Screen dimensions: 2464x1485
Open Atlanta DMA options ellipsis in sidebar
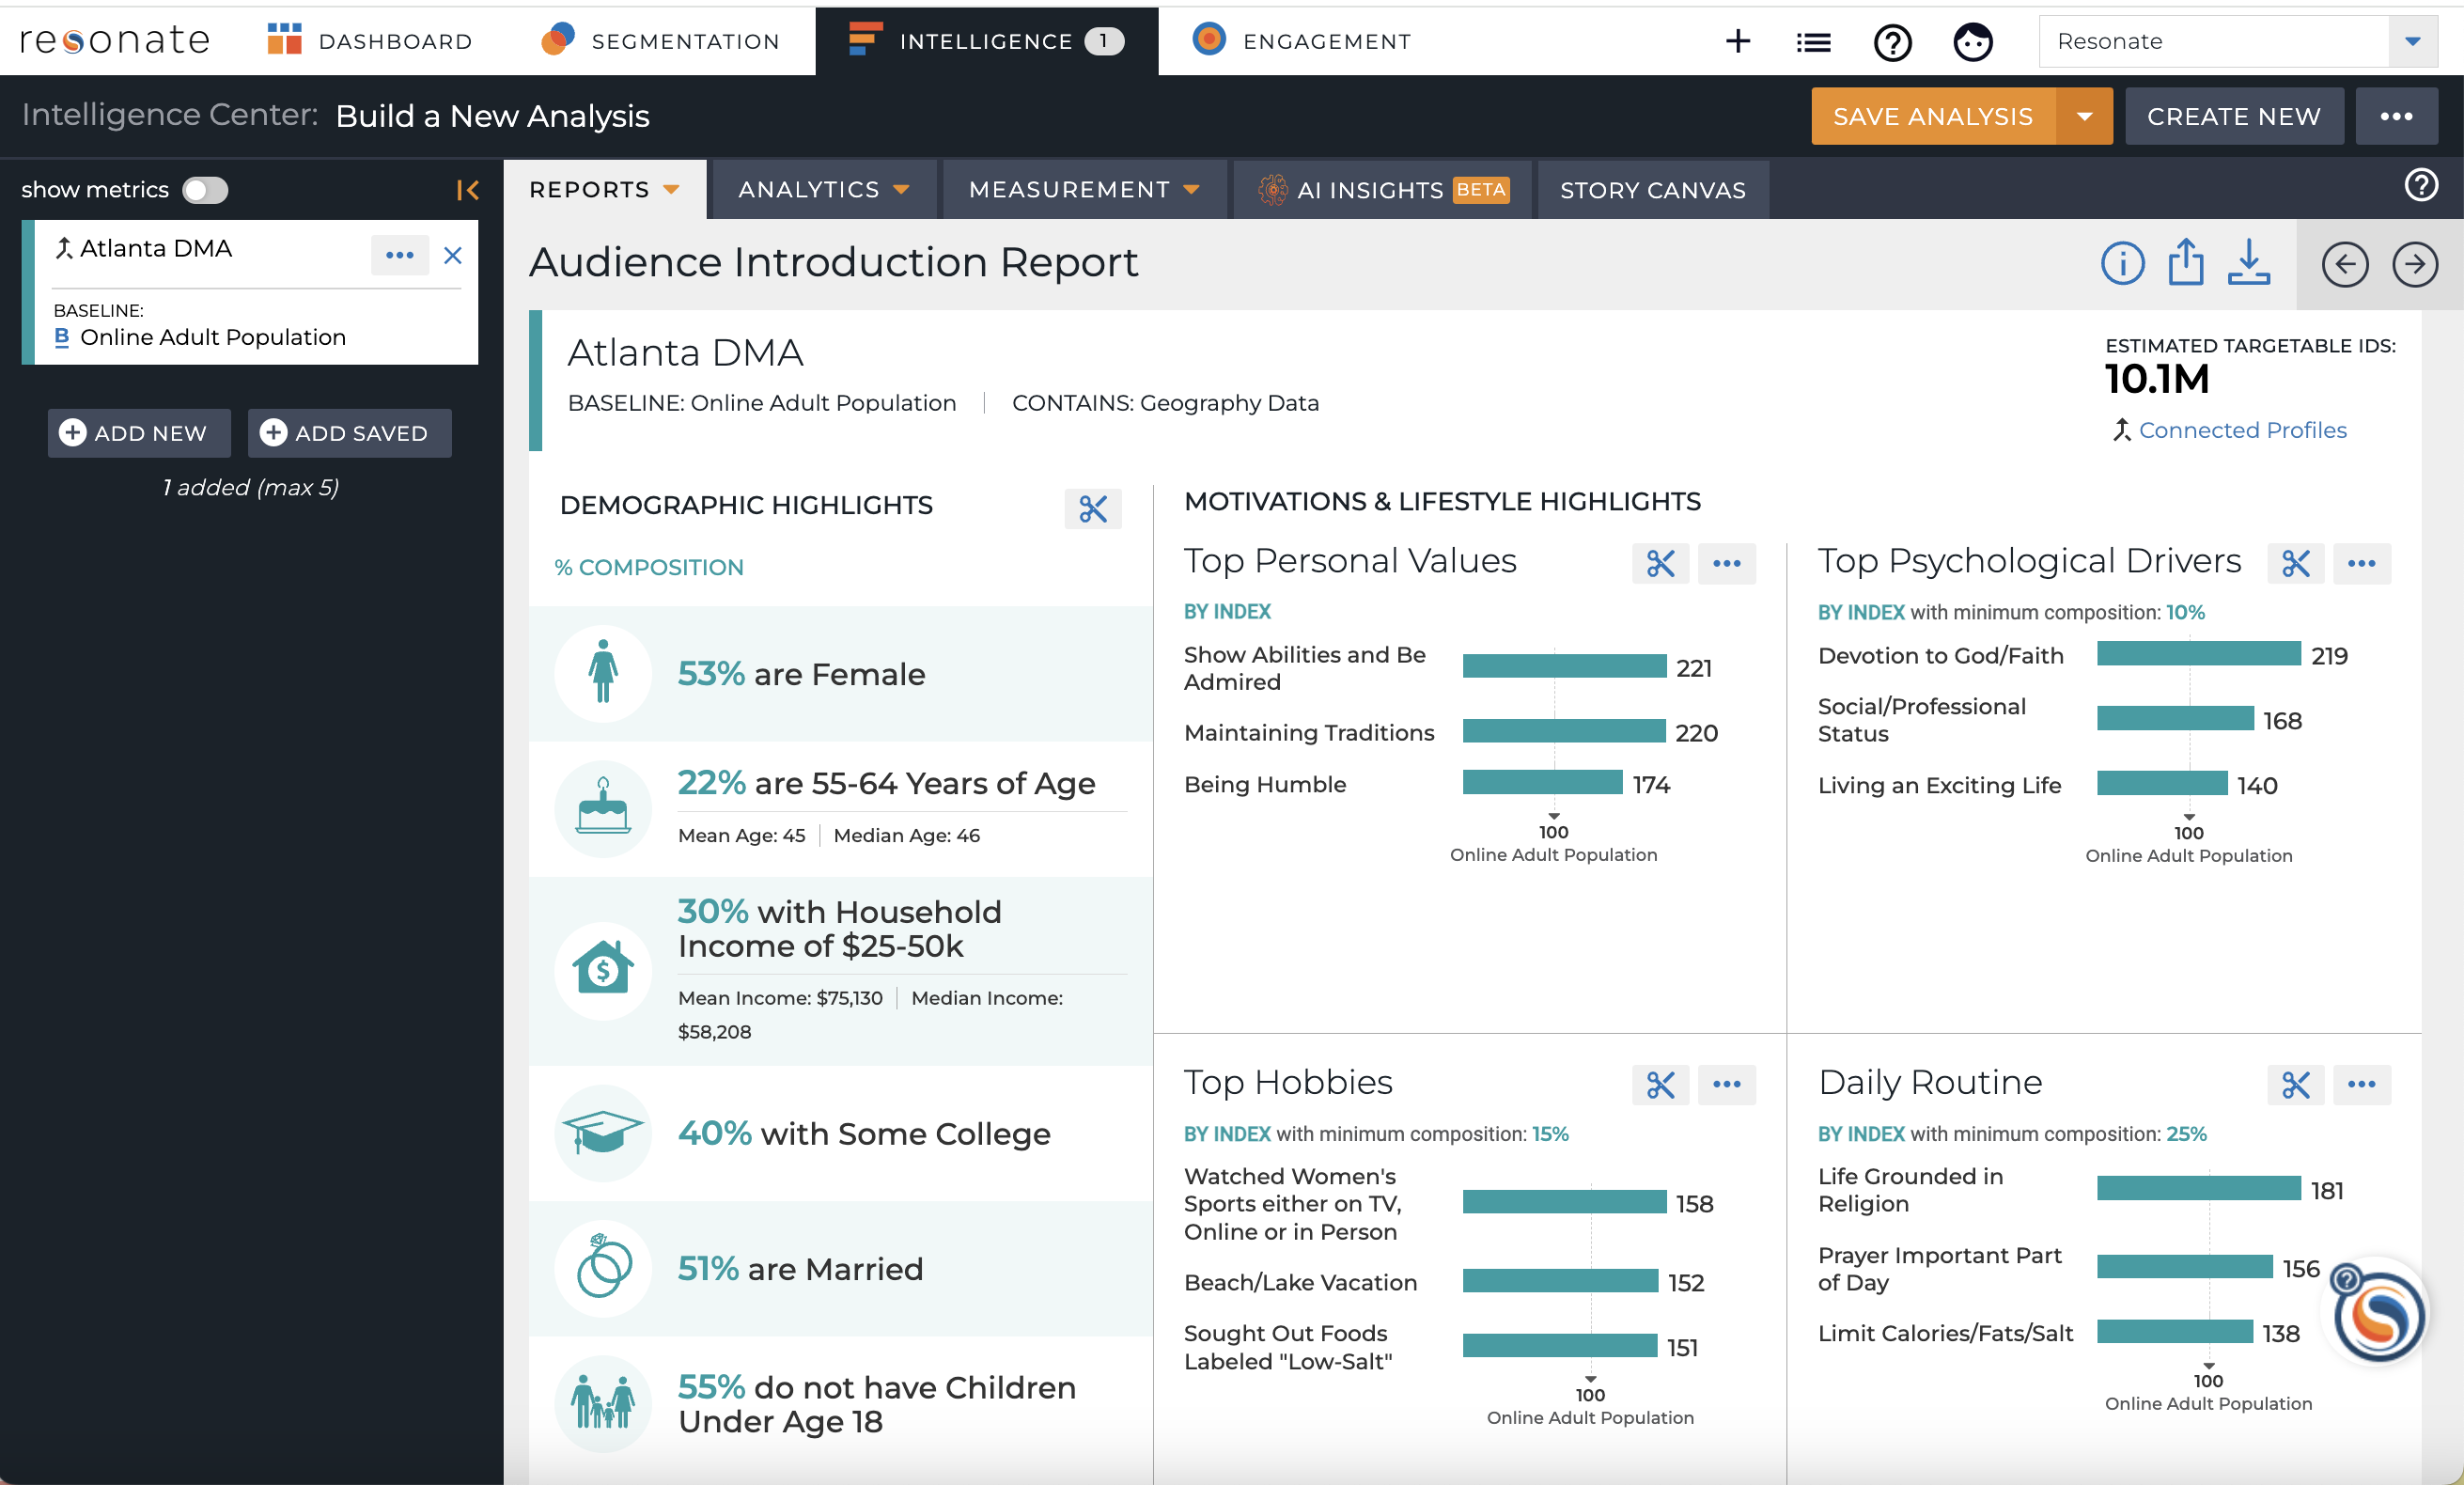click(x=400, y=255)
